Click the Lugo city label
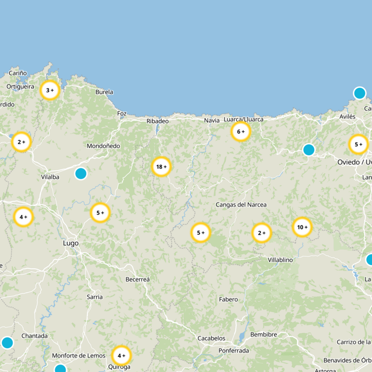Image resolution: width=372 pixels, height=372 pixels. tap(71, 243)
